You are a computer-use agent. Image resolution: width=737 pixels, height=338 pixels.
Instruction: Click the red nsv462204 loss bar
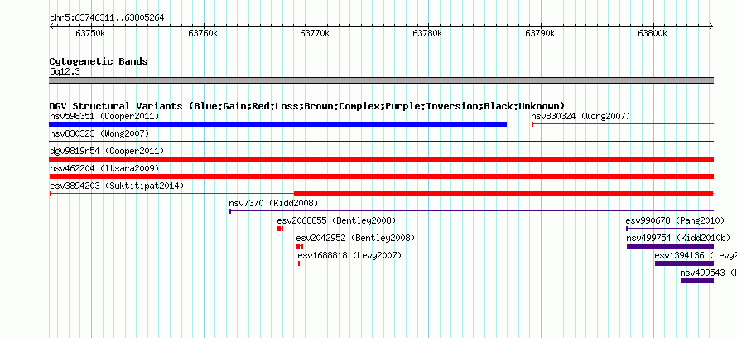point(382,176)
